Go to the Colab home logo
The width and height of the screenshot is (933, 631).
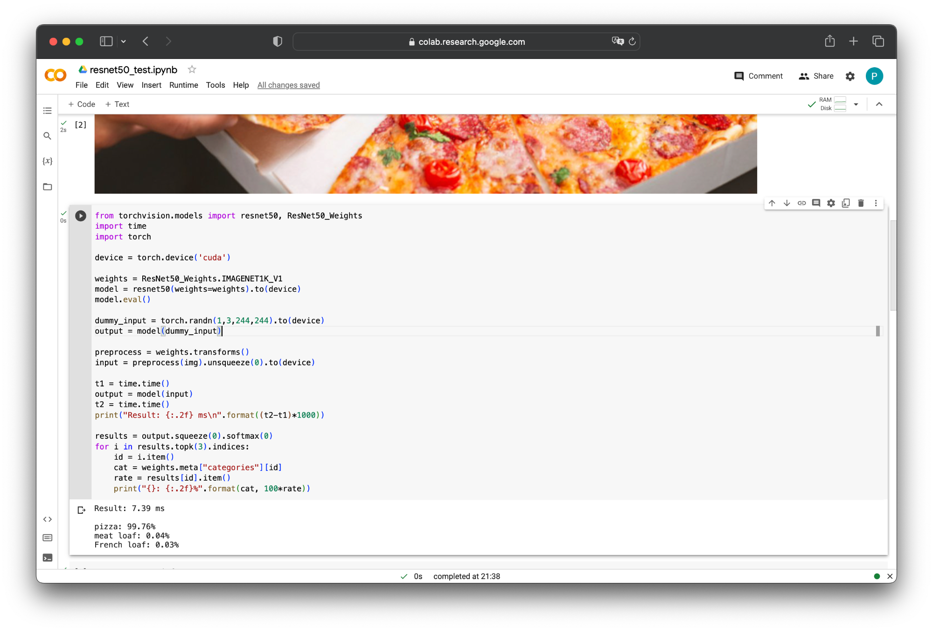[x=56, y=75]
